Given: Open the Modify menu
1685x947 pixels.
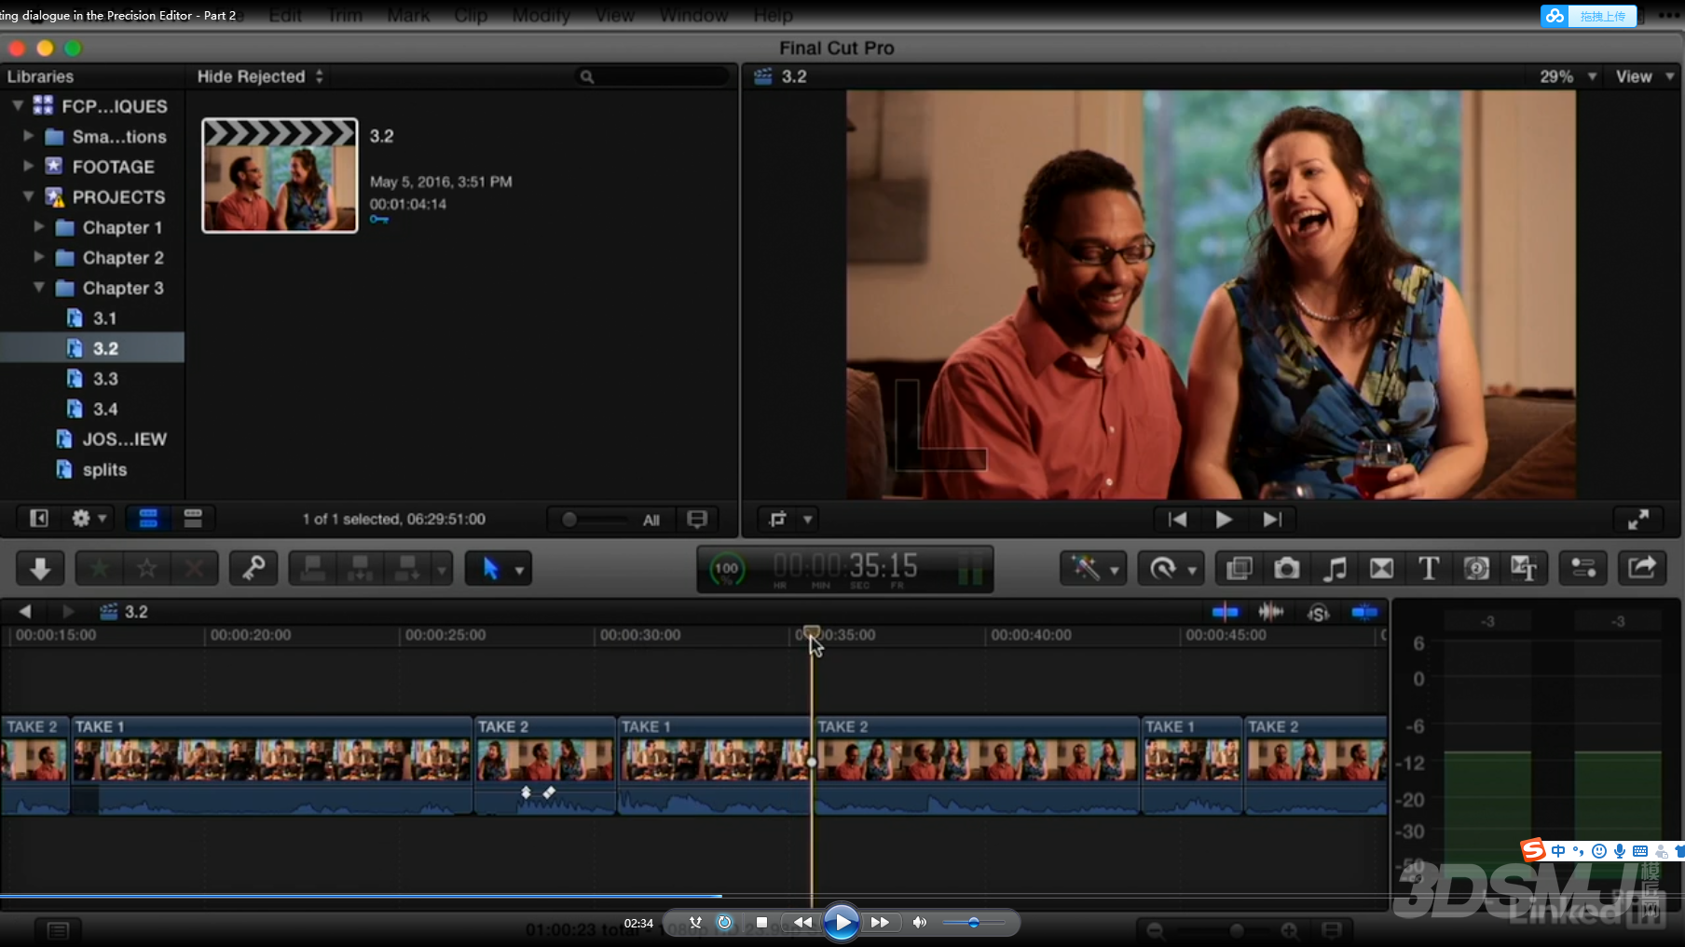Looking at the screenshot, I should pos(541,16).
